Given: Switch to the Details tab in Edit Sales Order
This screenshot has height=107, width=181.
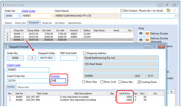Looking at the screenshot, I should (x=8, y=23).
